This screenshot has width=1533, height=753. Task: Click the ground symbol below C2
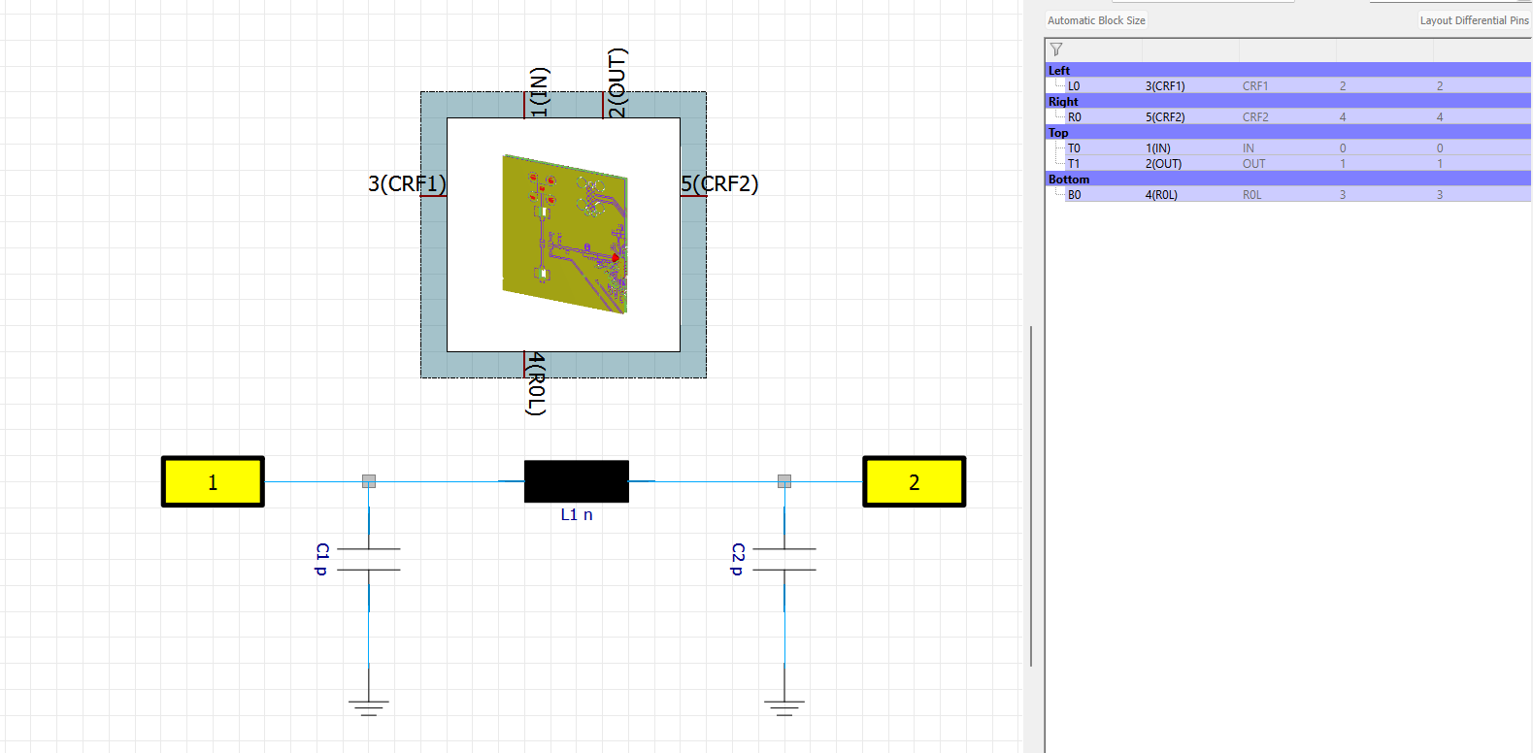pyautogui.click(x=784, y=707)
